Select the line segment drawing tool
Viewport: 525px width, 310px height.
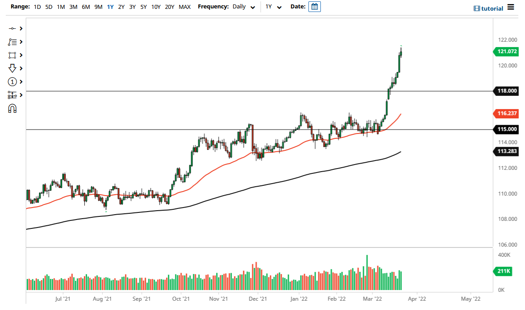tap(12, 28)
